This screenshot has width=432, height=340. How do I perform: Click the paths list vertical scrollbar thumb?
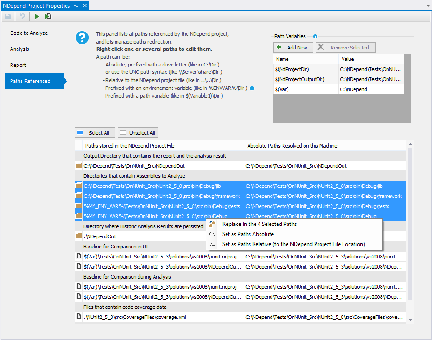coord(410,224)
